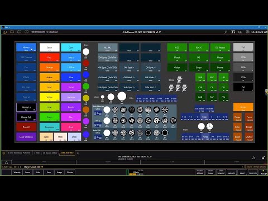The width and height of the screenshot is (268, 201).
Task: Select the Open white color swatch
Action: click(50, 47)
